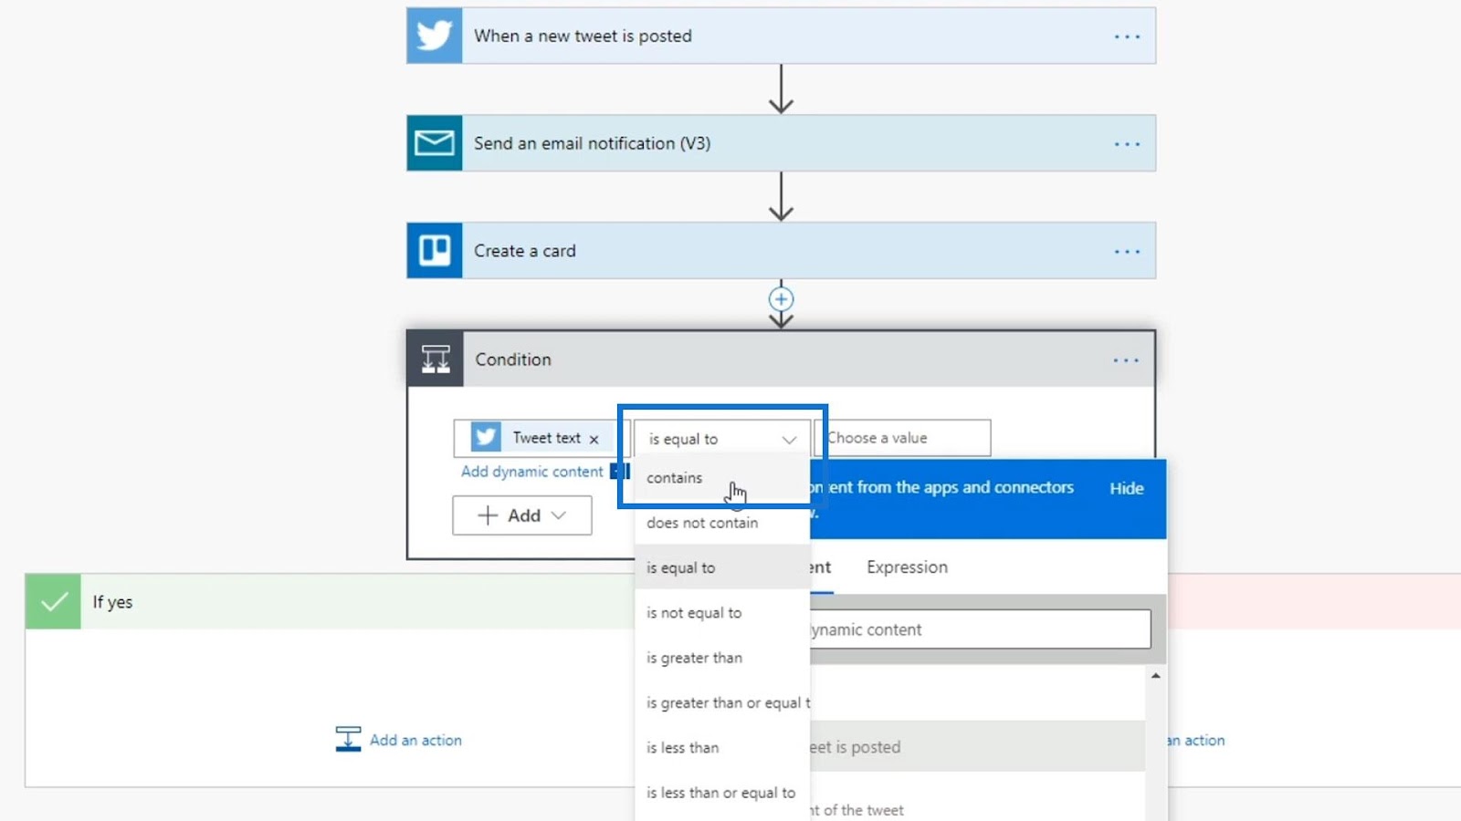Hide the dynamic content panel
This screenshot has height=821, width=1461.
1126,488
